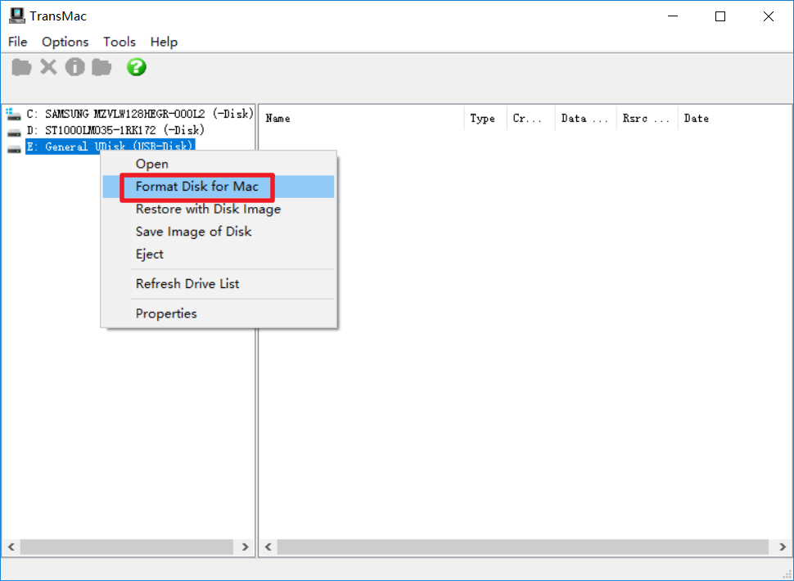Screen dimensions: 794x581
Task: Click the C: drive Windows disk icon
Action: pyautogui.click(x=14, y=114)
